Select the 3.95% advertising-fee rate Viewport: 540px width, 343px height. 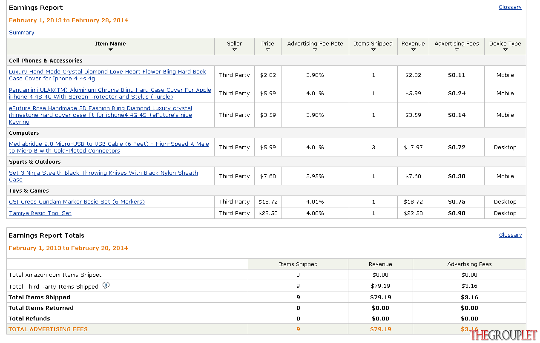(315, 176)
